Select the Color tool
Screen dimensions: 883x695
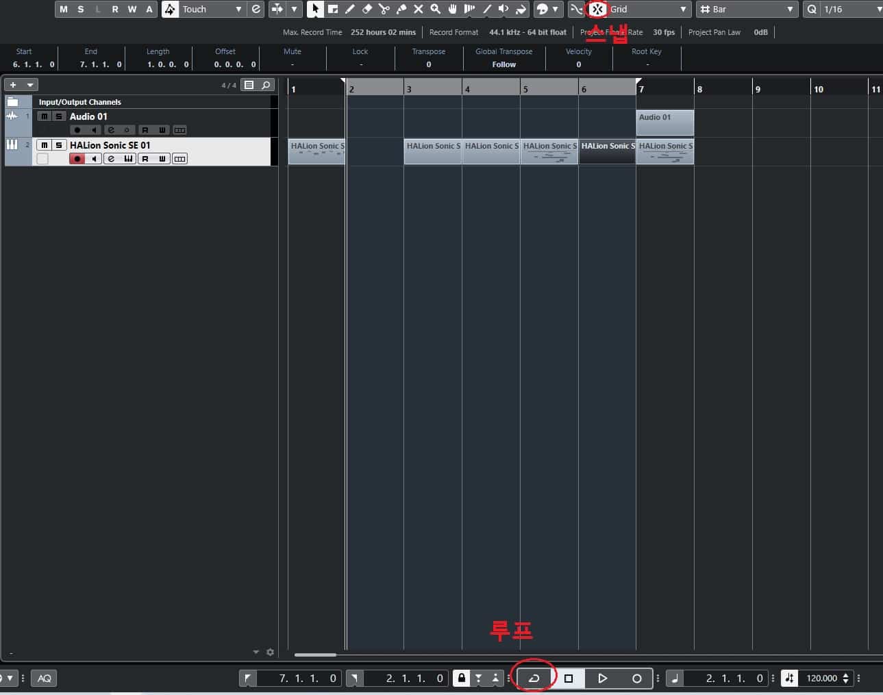[x=521, y=9]
